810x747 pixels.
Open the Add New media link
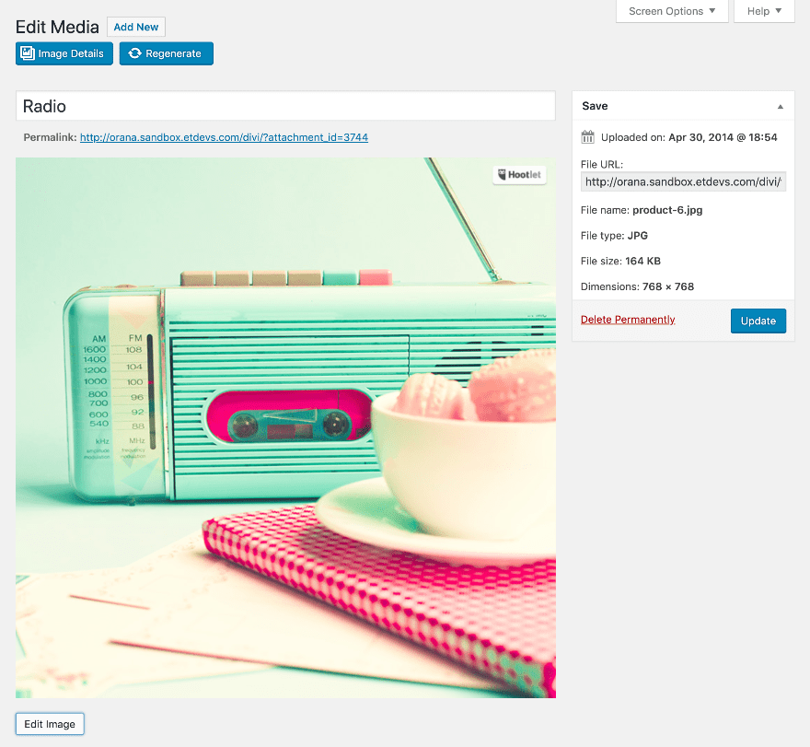click(136, 27)
